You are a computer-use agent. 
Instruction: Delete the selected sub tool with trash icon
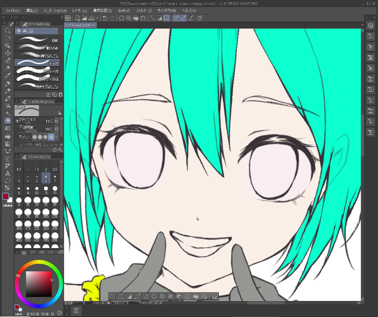point(61,95)
